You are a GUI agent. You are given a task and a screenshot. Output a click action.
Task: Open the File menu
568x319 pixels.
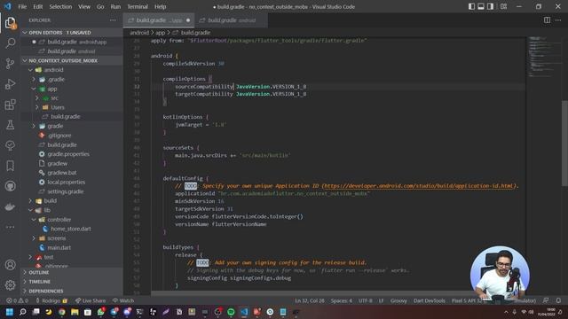(22, 6)
